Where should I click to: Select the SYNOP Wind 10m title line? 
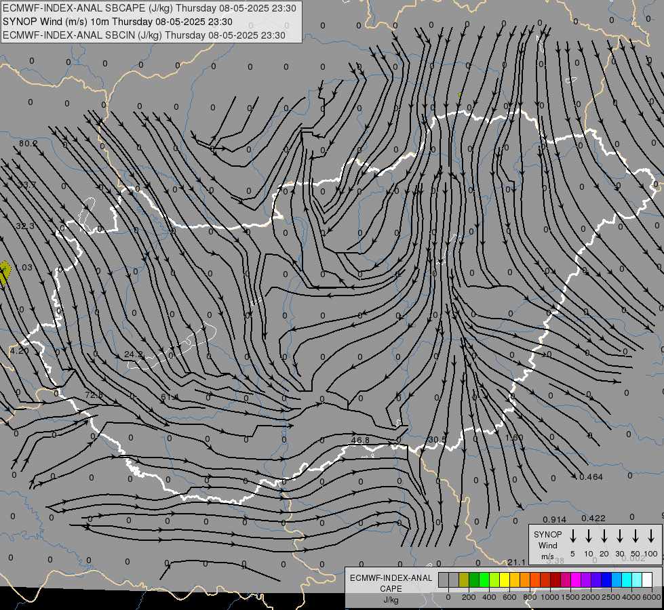pyautogui.click(x=117, y=22)
